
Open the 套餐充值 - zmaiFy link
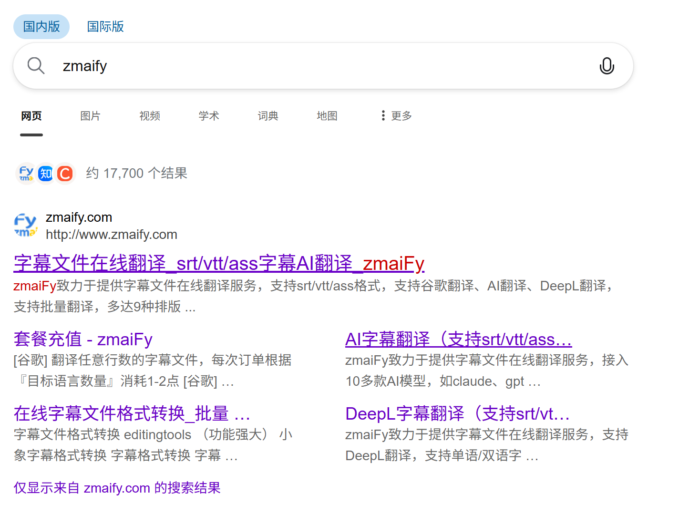click(x=83, y=339)
